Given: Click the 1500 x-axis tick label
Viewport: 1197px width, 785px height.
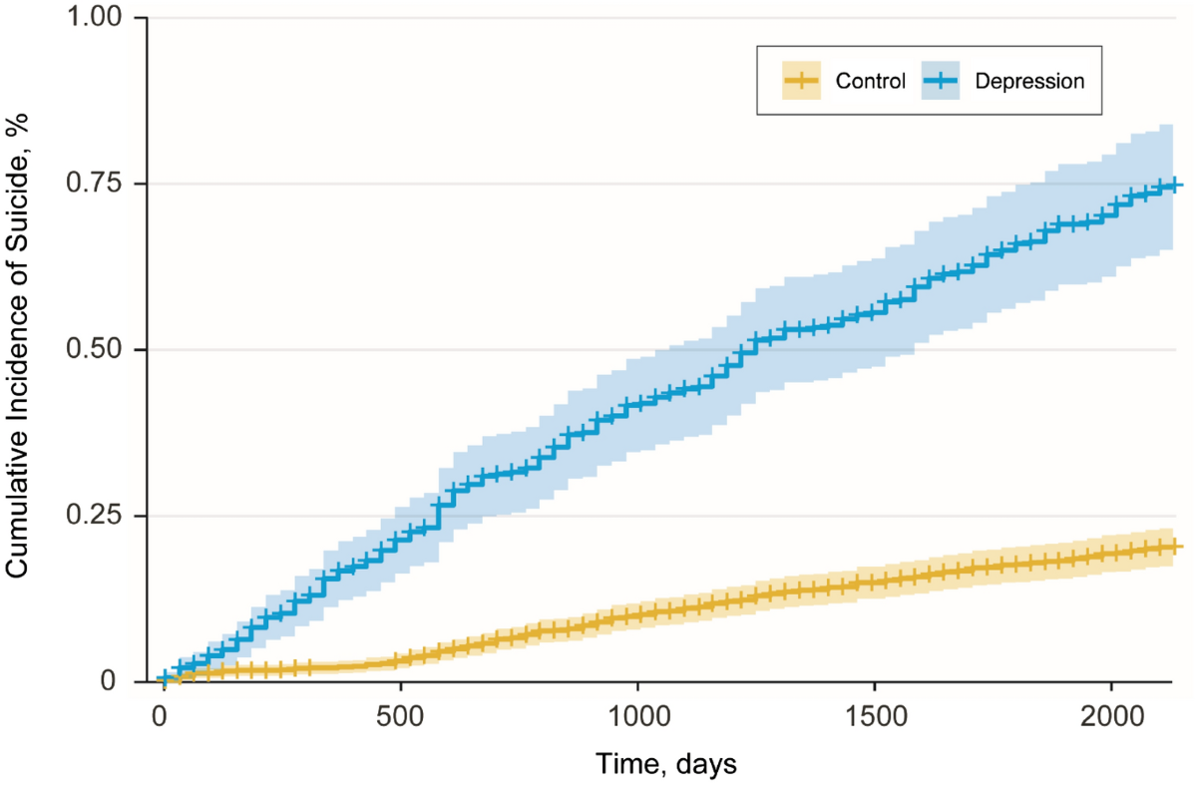Looking at the screenshot, I should tap(874, 718).
